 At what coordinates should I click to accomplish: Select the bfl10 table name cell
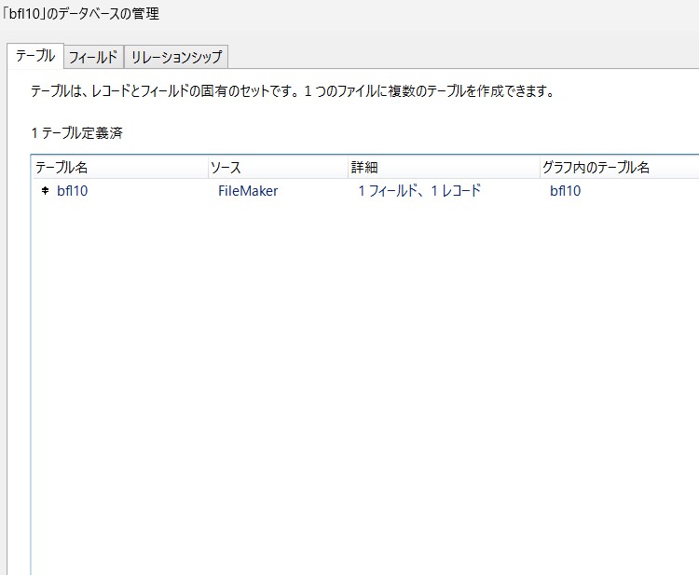(x=72, y=191)
